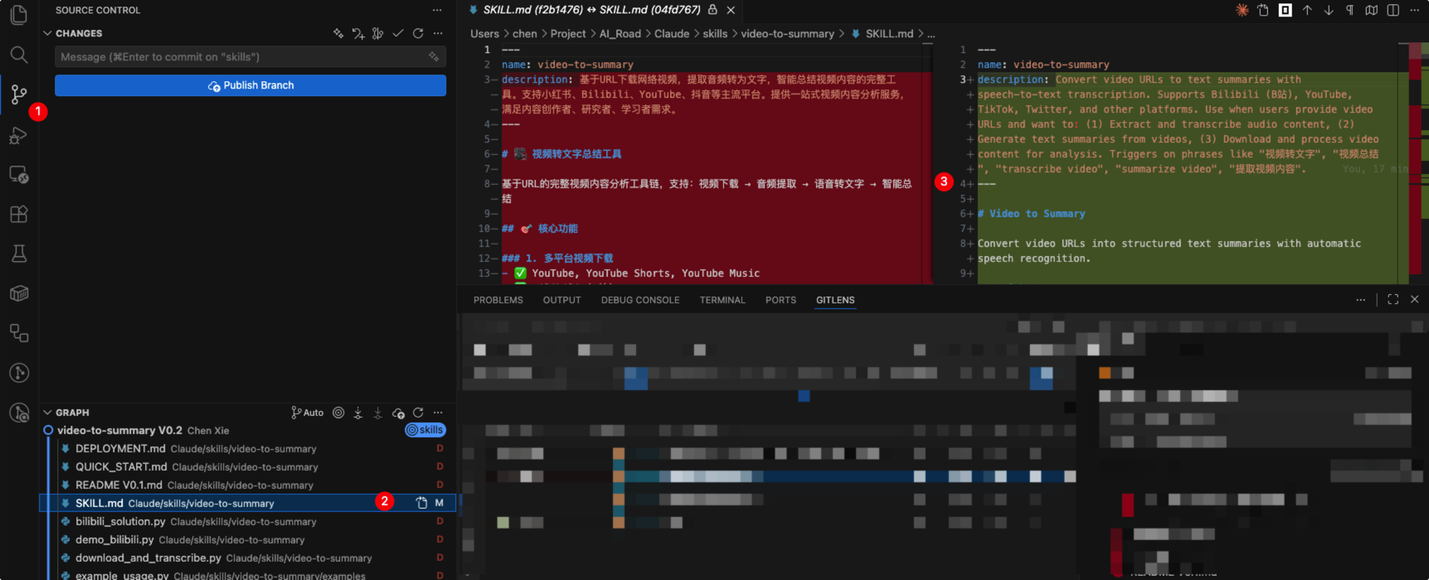Collapse the GRAPH section
This screenshot has height=580, width=1429.
pyautogui.click(x=47, y=413)
